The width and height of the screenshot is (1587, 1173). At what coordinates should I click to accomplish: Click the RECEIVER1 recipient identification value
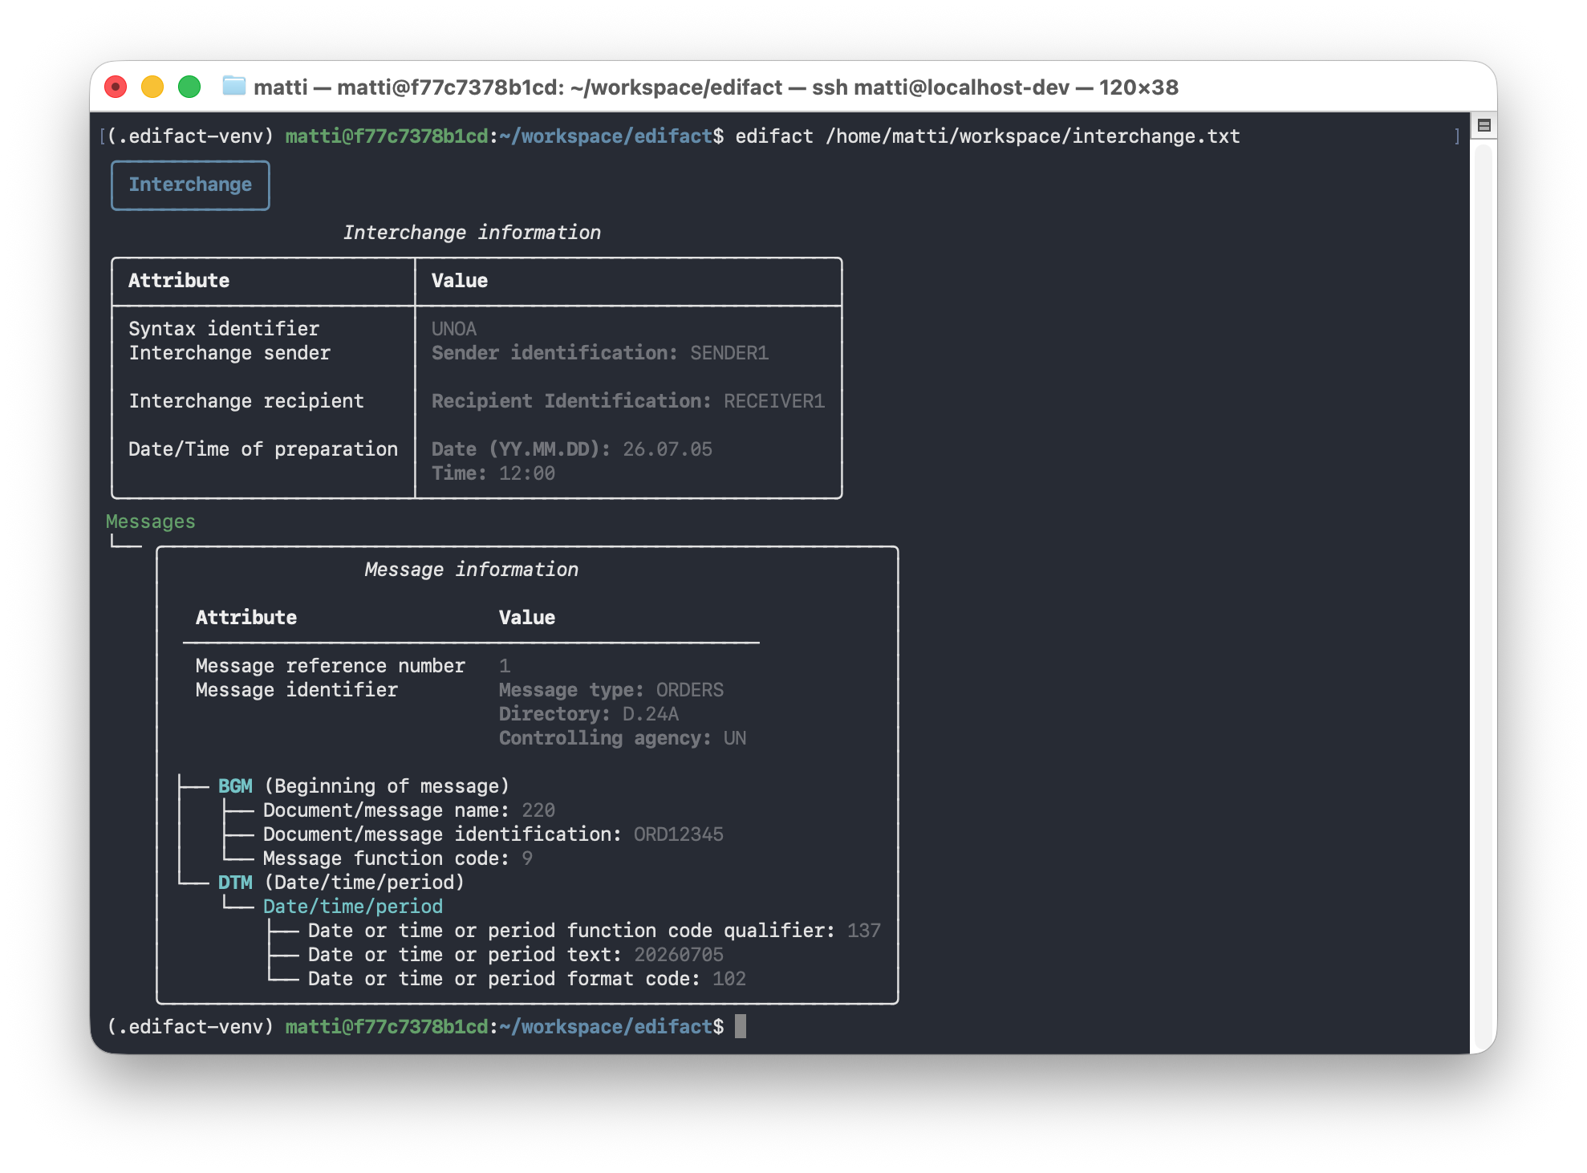(x=774, y=401)
